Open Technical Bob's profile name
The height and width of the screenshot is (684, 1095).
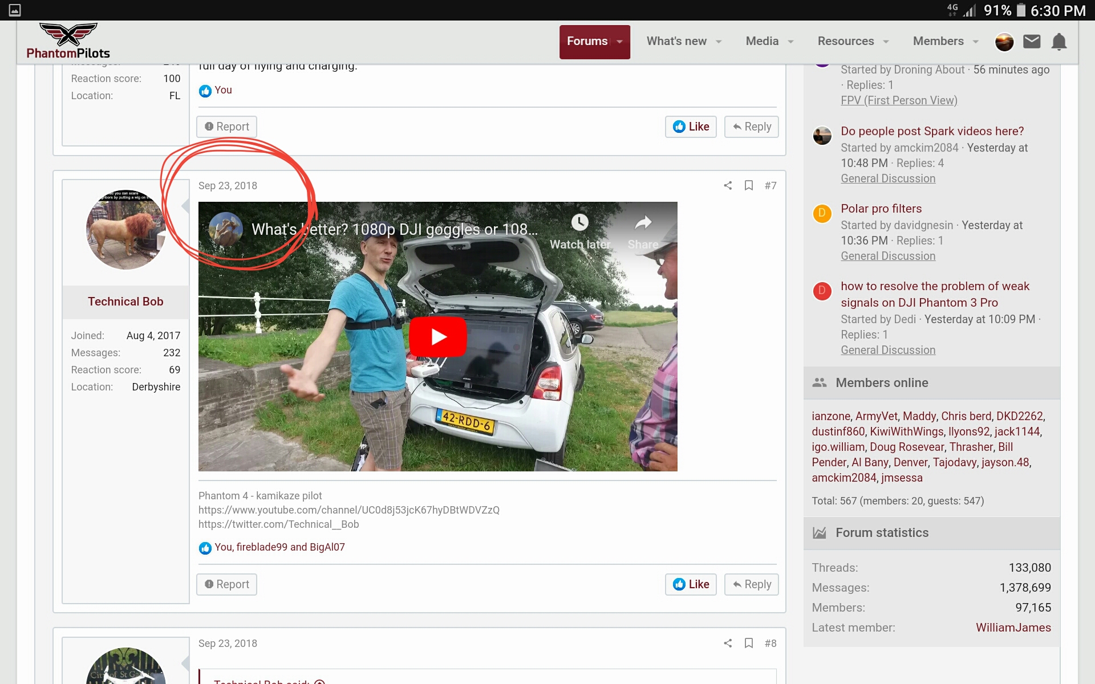[125, 302]
